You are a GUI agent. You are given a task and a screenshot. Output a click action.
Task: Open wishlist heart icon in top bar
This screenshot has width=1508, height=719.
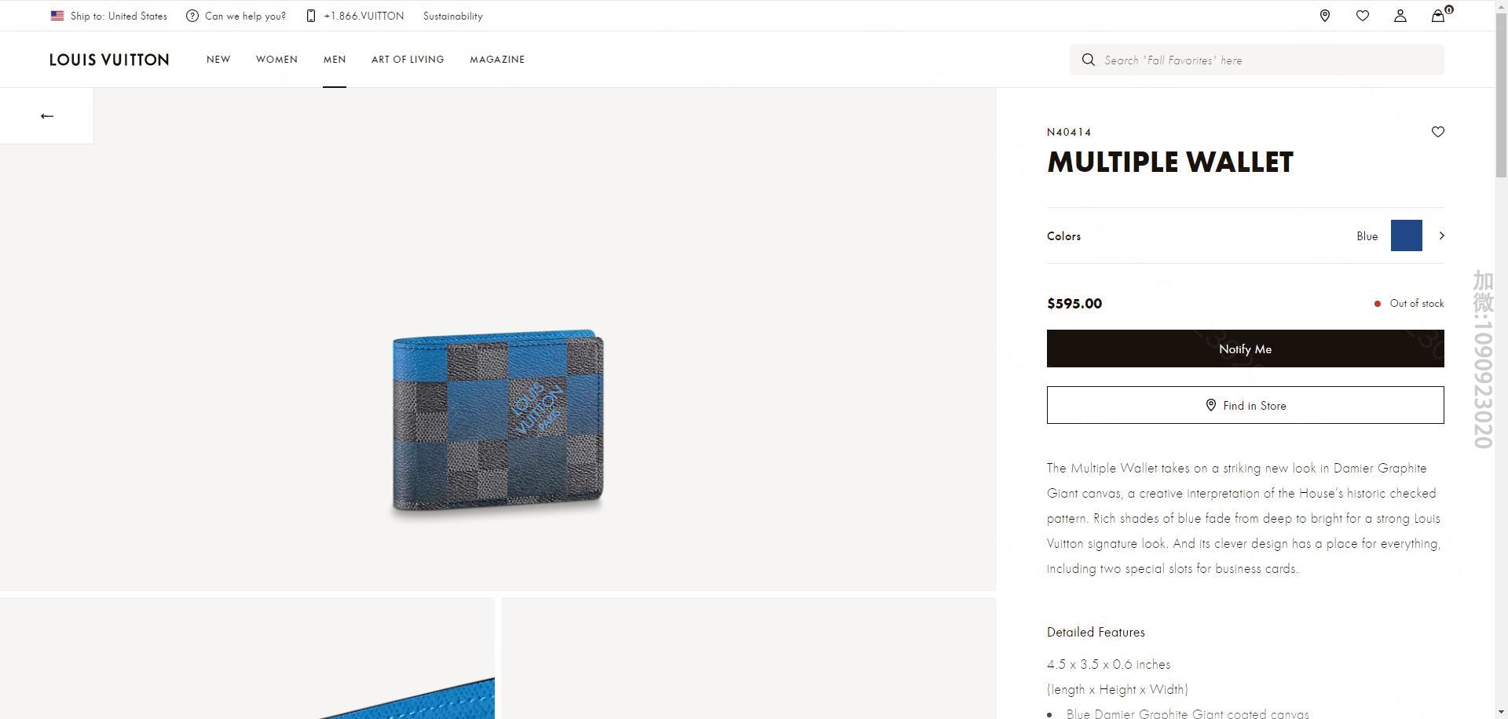point(1363,16)
